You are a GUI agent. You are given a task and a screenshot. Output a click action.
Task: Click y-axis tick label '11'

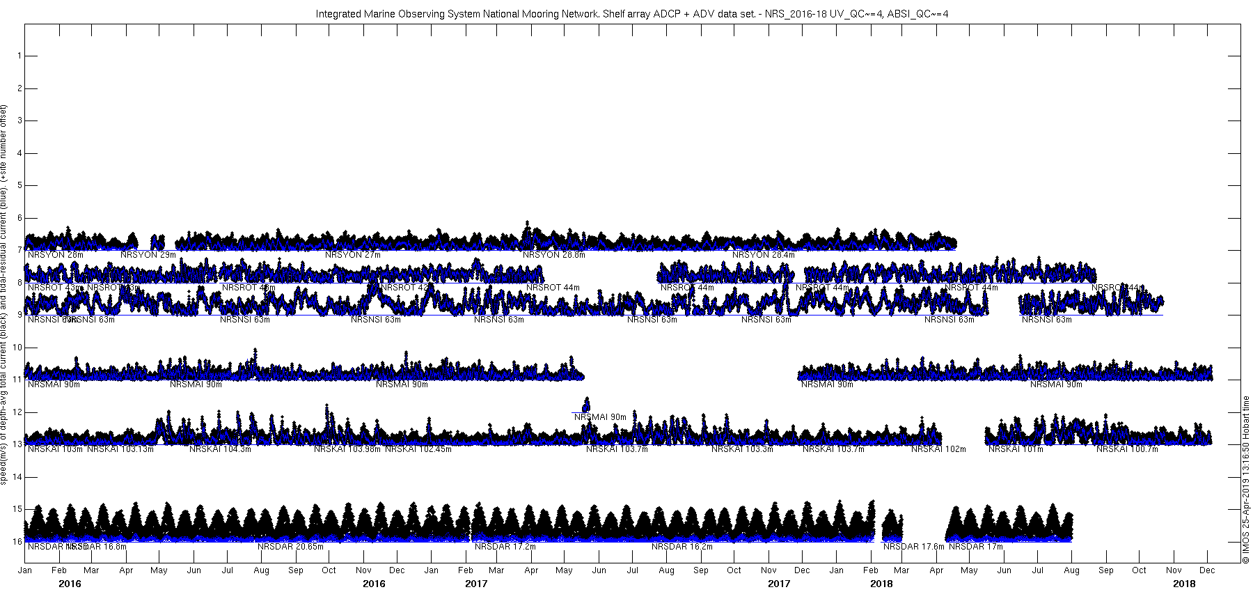pos(17,380)
